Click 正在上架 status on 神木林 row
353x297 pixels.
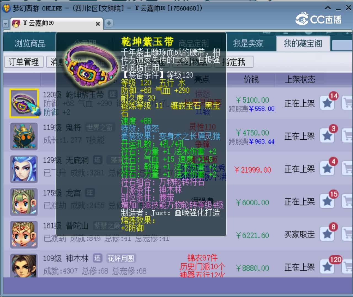pyautogui.click(x=299, y=267)
